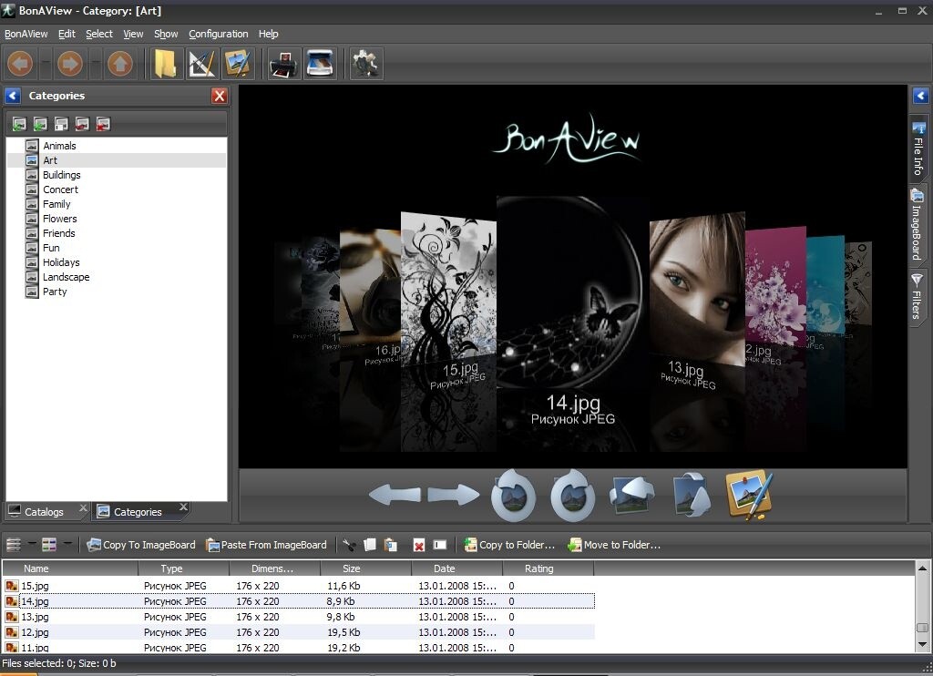This screenshot has width=933, height=676.
Task: Open the forward button history dropdown
Action: pyautogui.click(x=95, y=64)
